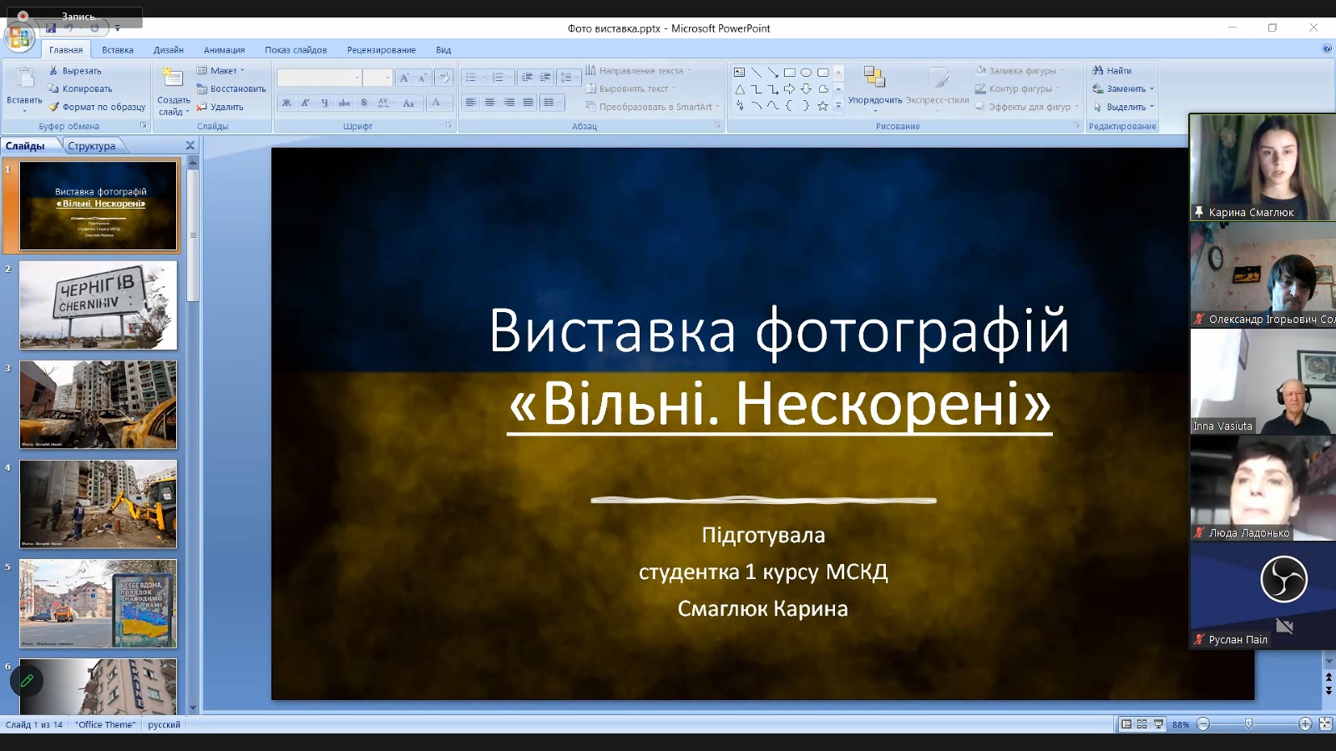Select slide 5 thumbnail with billboard
Image resolution: width=1336 pixels, height=751 pixels.
click(x=99, y=603)
